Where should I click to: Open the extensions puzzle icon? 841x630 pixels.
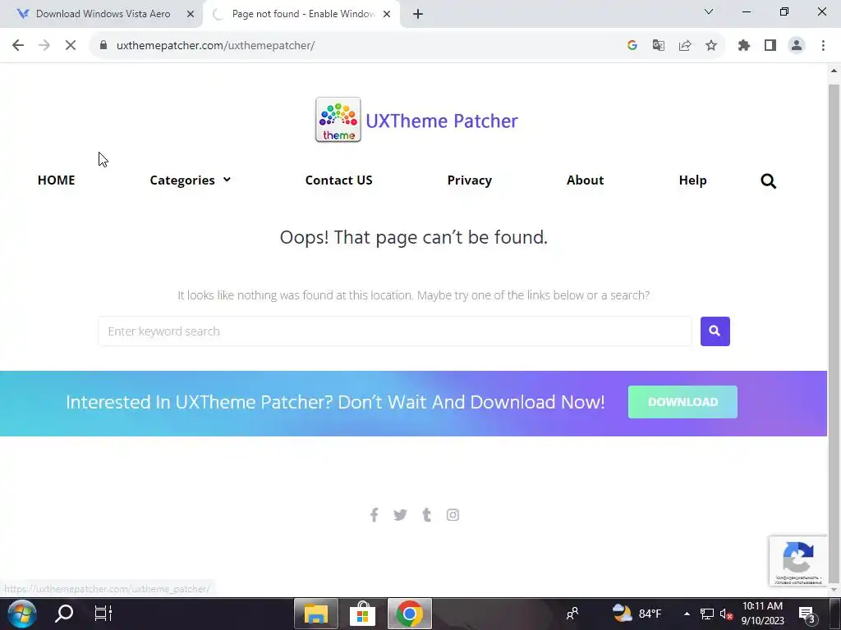tap(744, 46)
